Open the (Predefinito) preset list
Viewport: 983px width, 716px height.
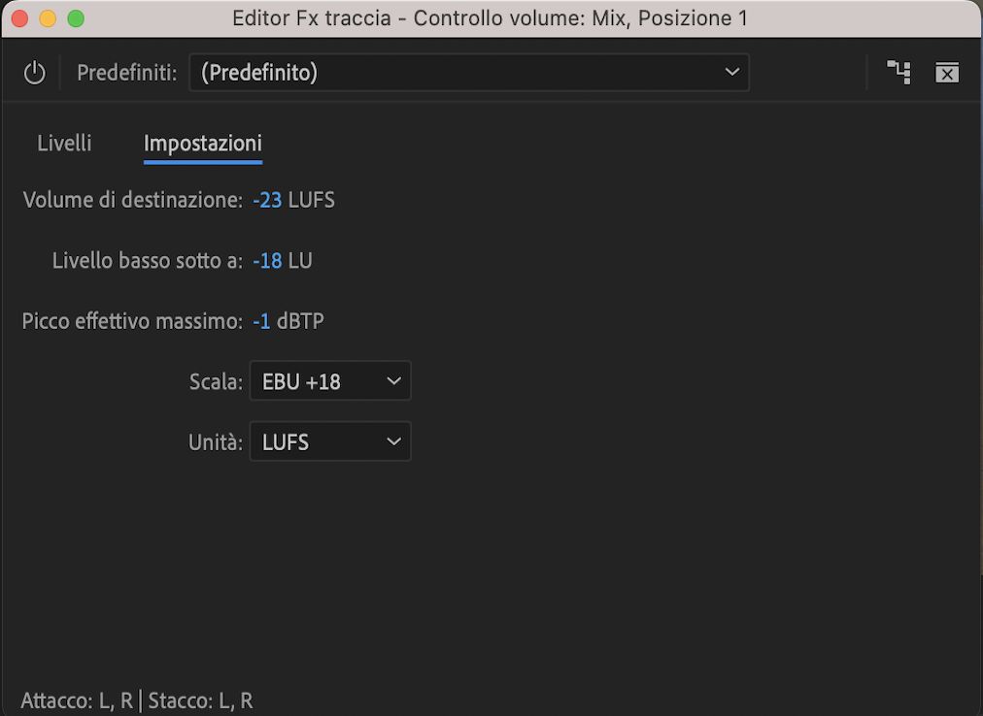tap(469, 72)
